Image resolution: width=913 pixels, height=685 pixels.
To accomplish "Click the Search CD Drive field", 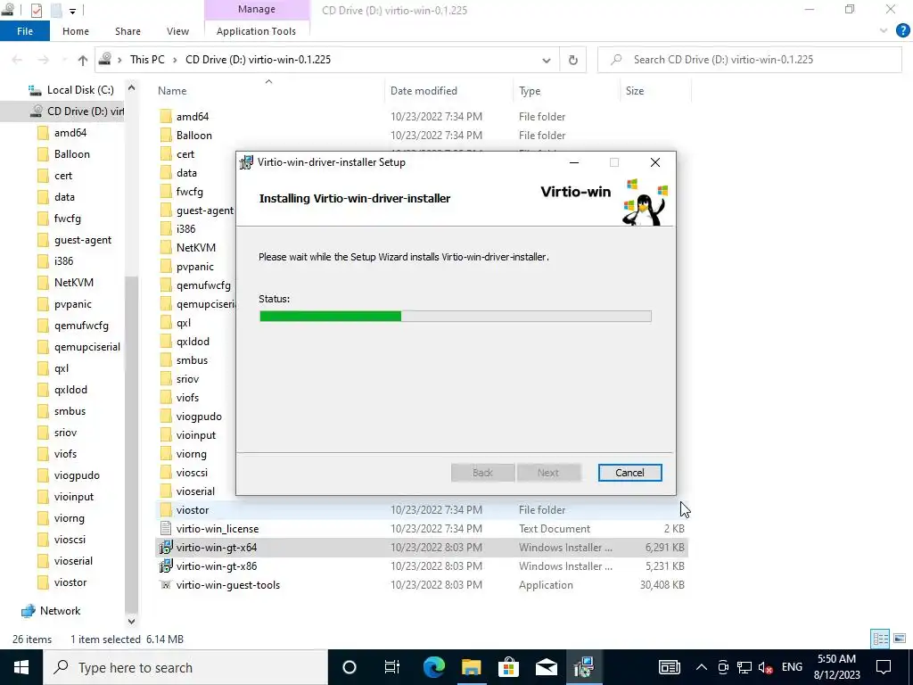I will tap(749, 60).
